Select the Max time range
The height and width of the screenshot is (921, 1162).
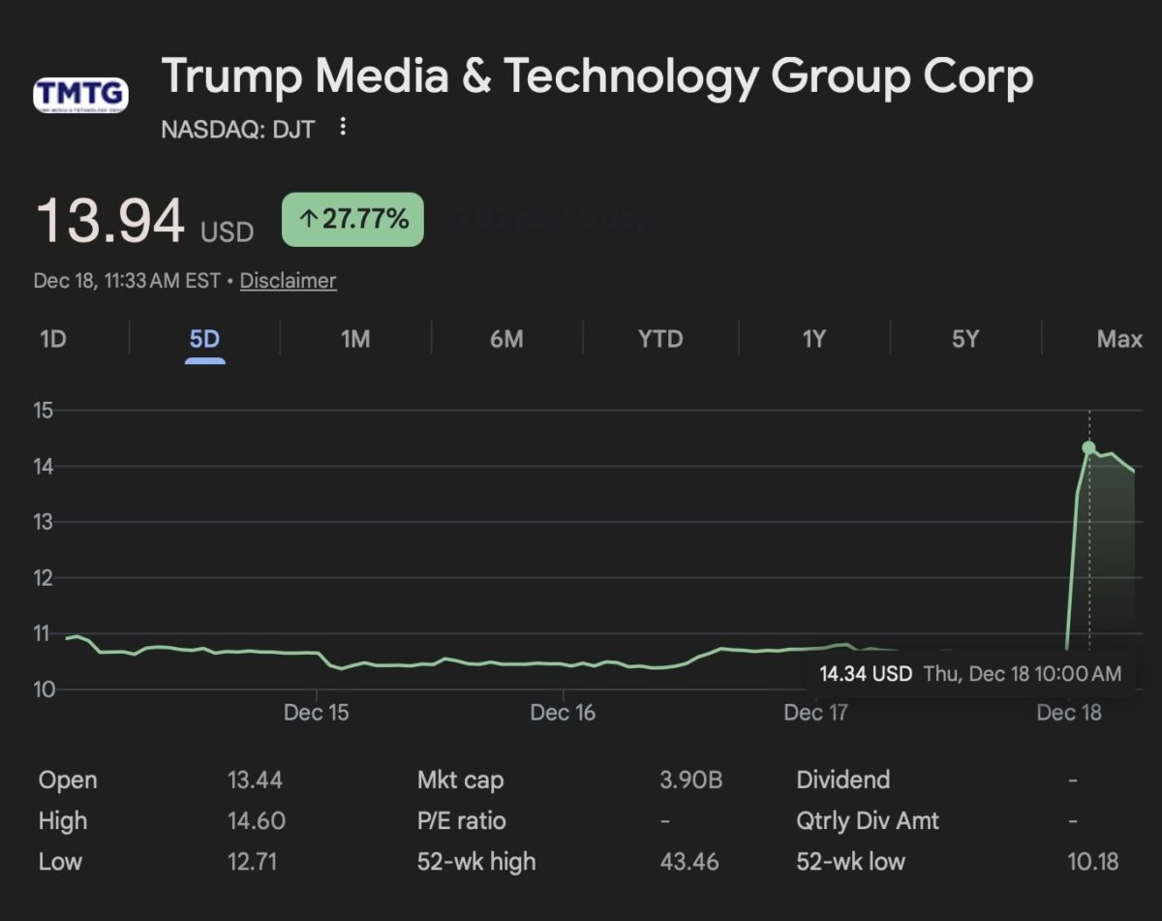click(x=1118, y=339)
